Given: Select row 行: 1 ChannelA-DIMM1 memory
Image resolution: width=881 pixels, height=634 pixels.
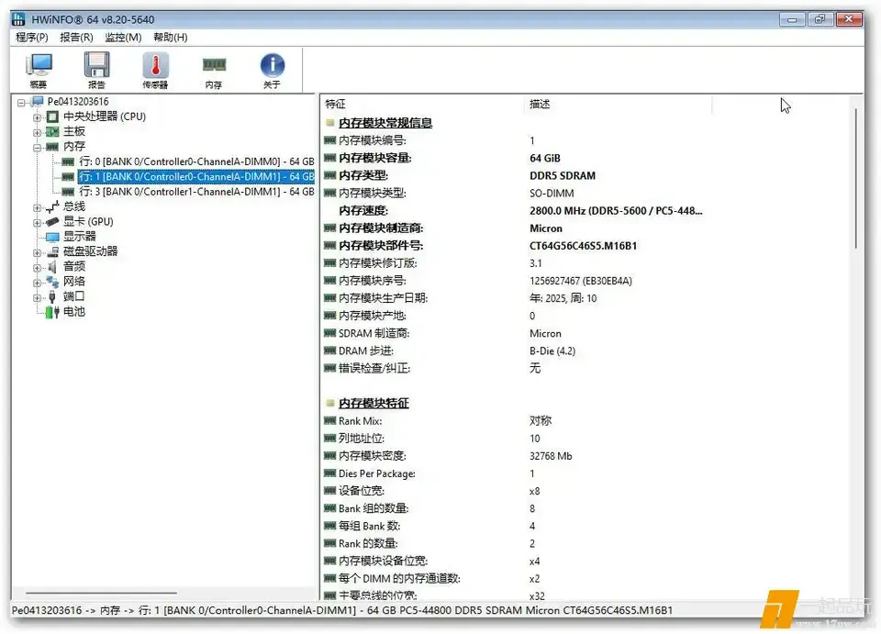Looking at the screenshot, I should point(196,176).
